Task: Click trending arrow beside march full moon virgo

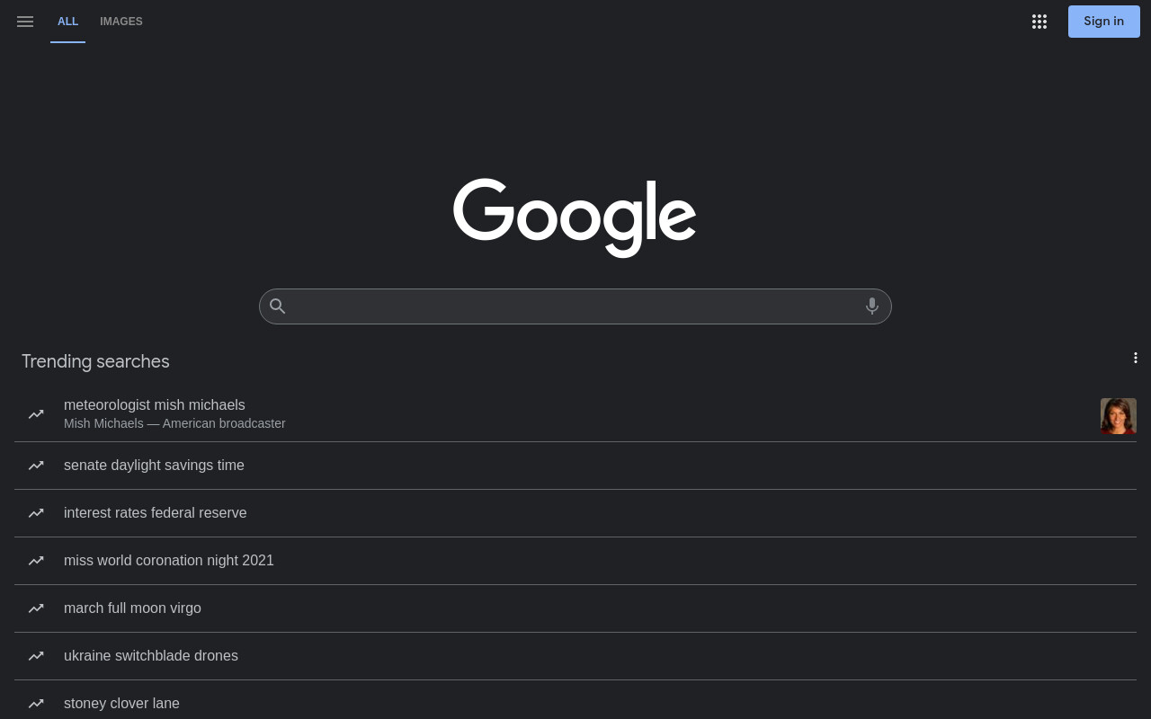Action: pos(36,608)
